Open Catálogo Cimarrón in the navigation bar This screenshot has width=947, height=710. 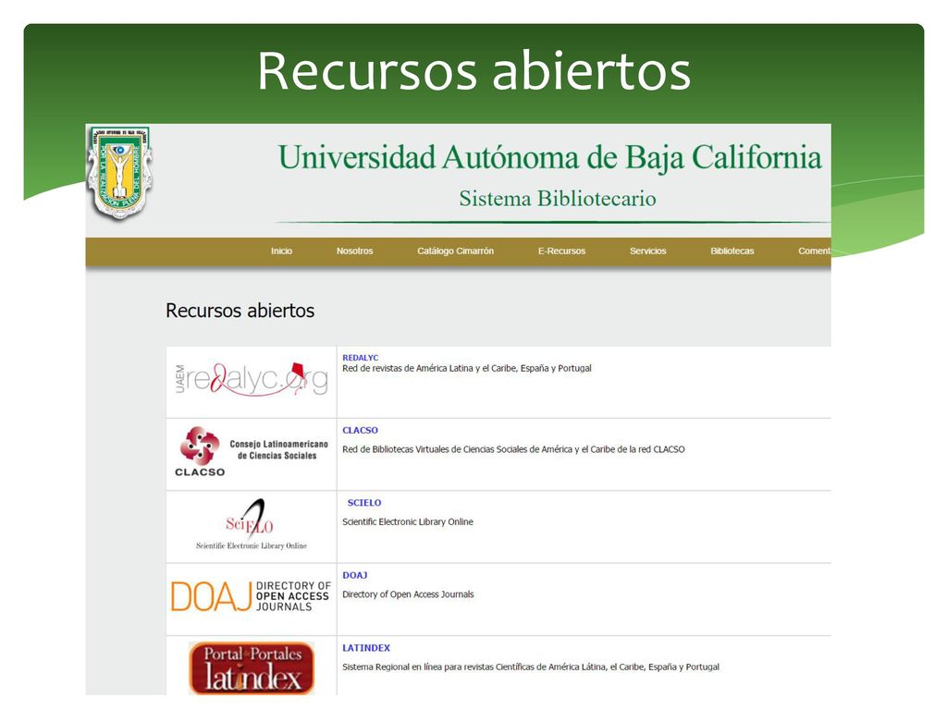pyautogui.click(x=455, y=251)
